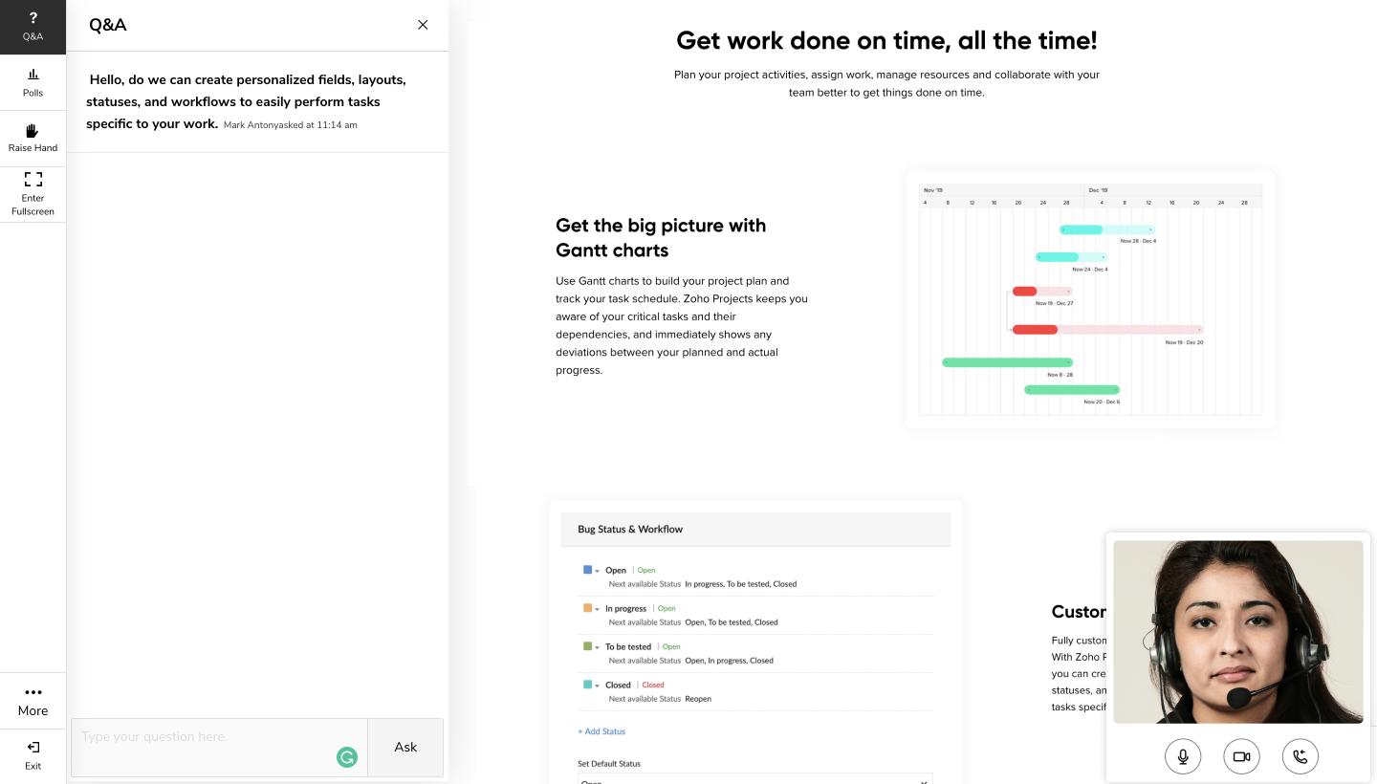Image resolution: width=1377 pixels, height=784 pixels.
Task: Click the Gantt chart image
Action: 1090,298
